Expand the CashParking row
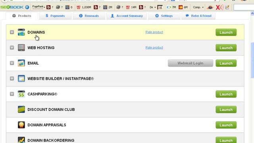This screenshot has height=143, width=254. pos(12,94)
